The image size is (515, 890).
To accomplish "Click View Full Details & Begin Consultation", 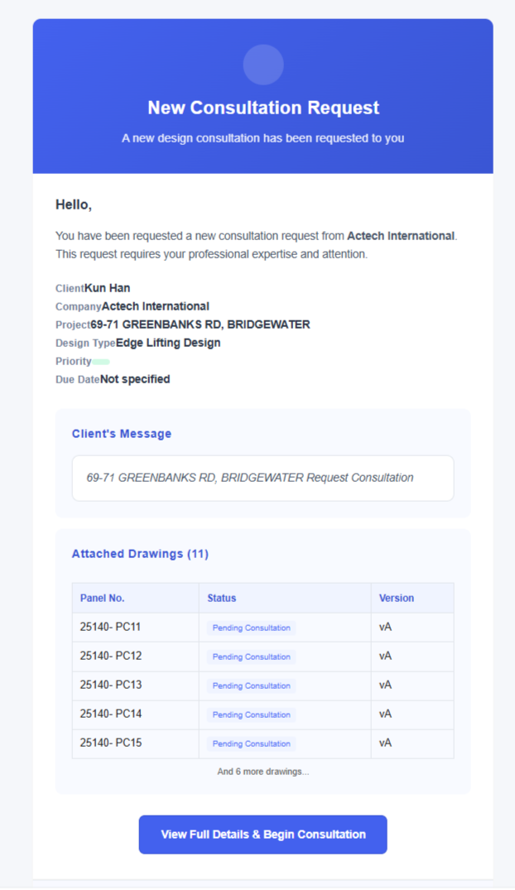I will click(262, 835).
